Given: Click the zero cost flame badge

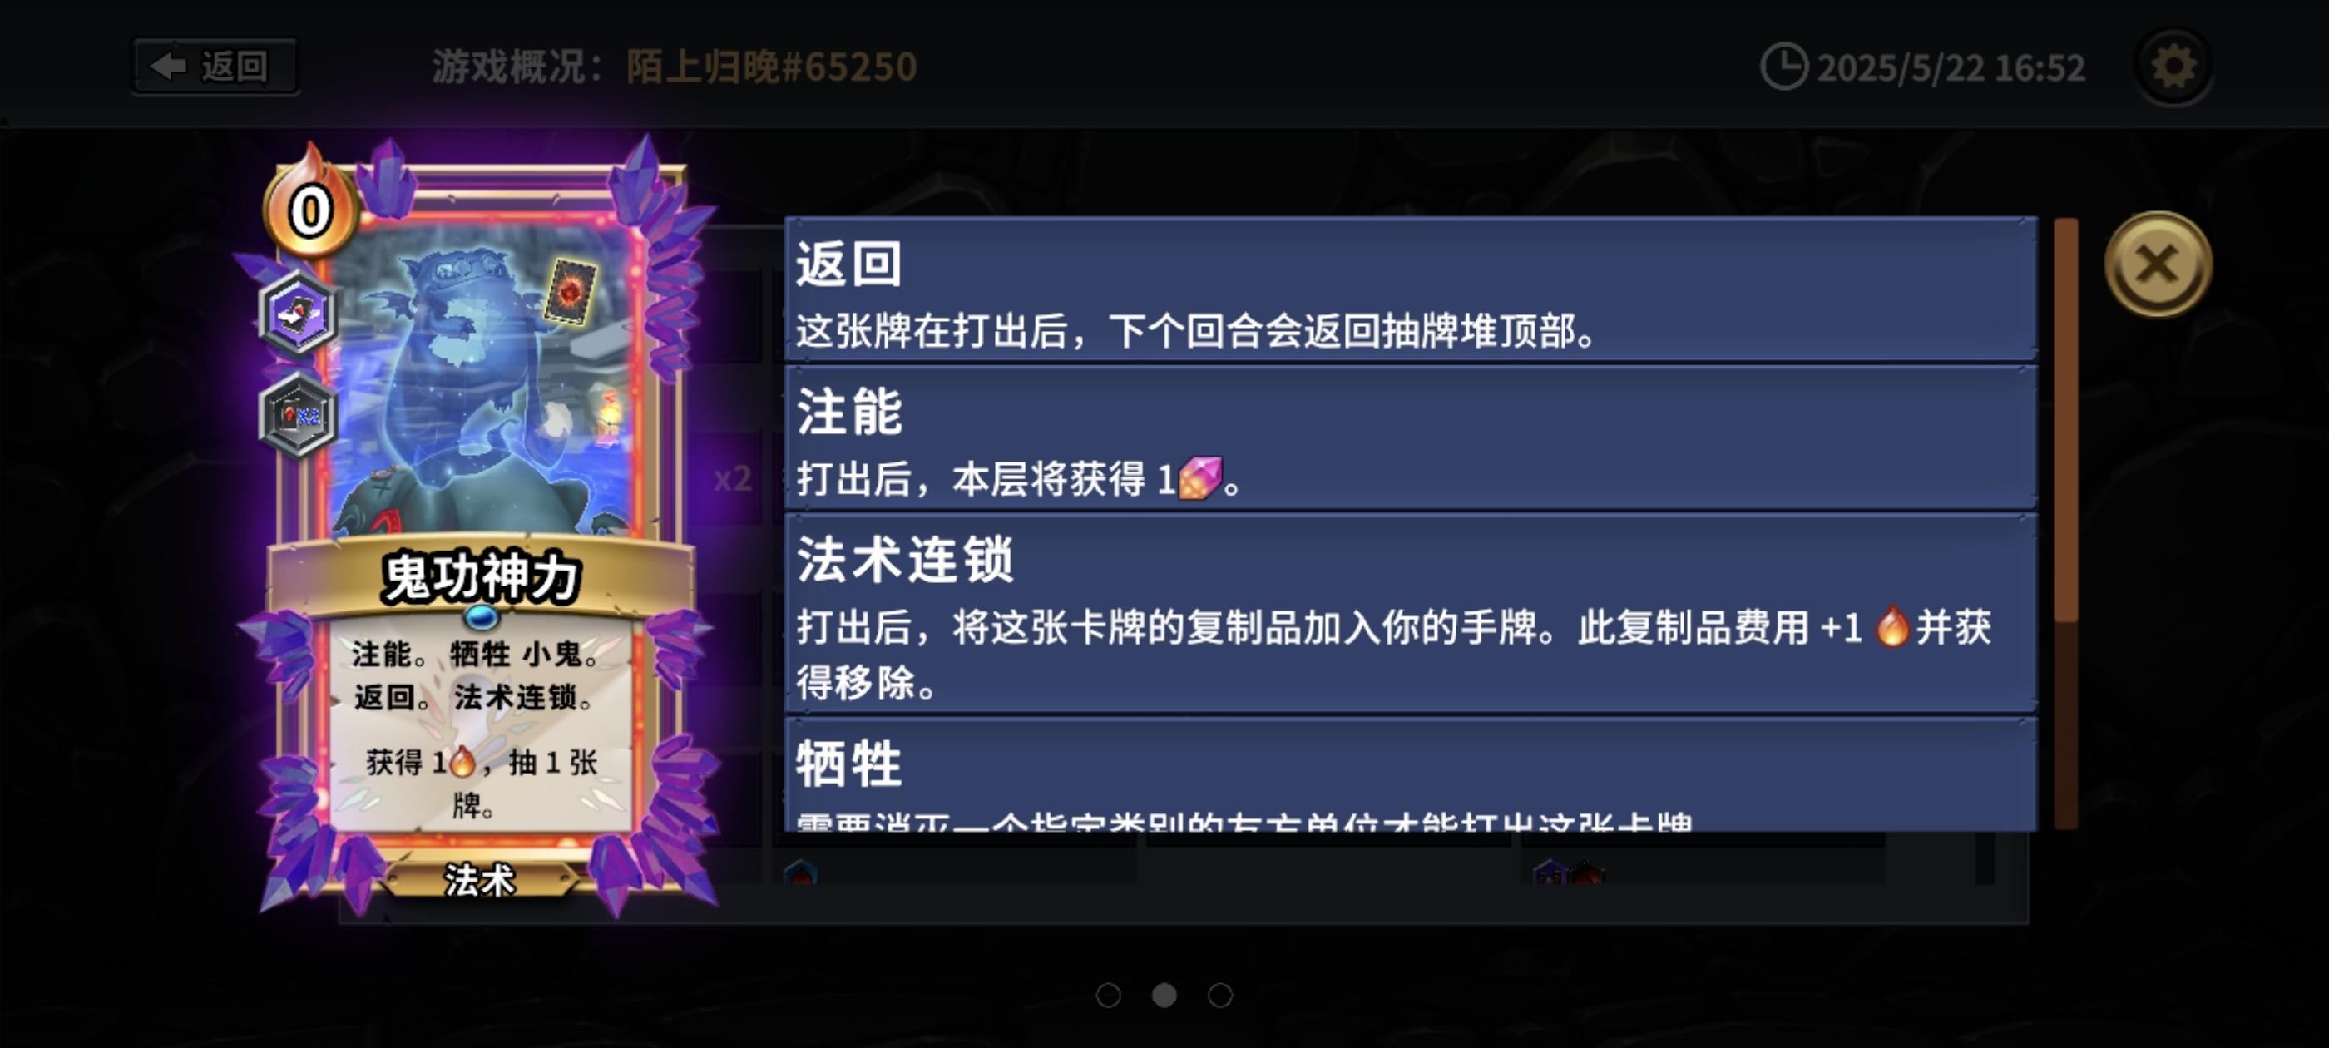Looking at the screenshot, I should (310, 209).
